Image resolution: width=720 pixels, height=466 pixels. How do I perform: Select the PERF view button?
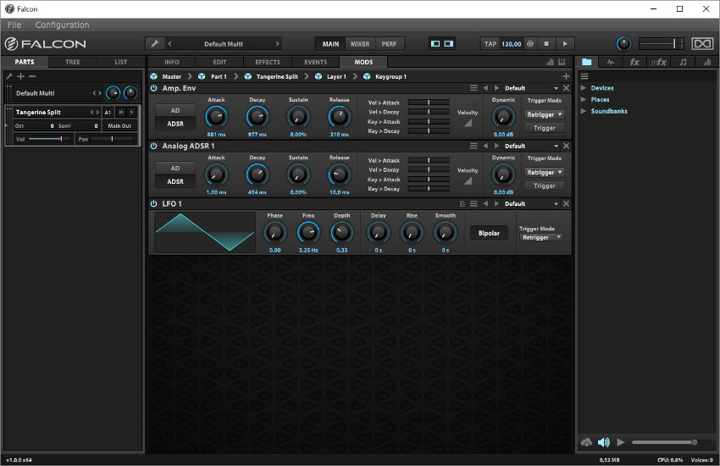389,44
